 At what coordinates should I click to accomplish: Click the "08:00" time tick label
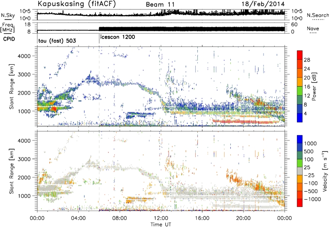coord(119,218)
